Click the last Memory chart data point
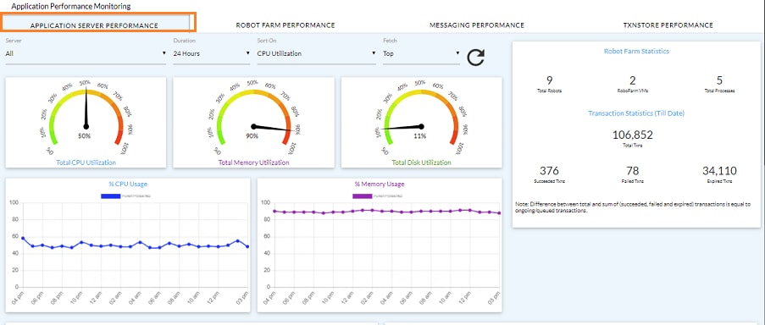This screenshot has height=325, width=765. (x=499, y=213)
